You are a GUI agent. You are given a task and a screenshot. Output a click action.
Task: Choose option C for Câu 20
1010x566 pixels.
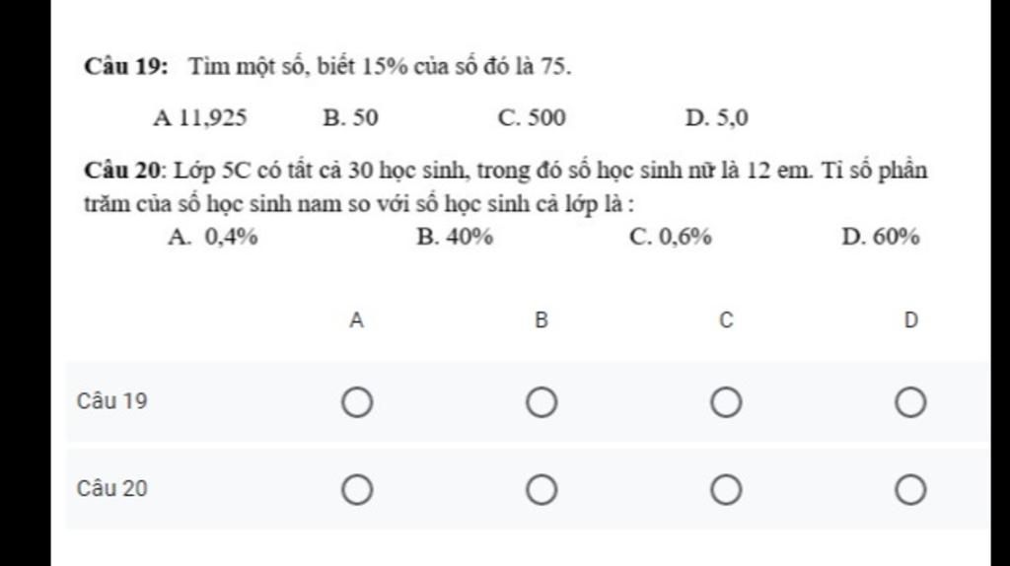725,489
